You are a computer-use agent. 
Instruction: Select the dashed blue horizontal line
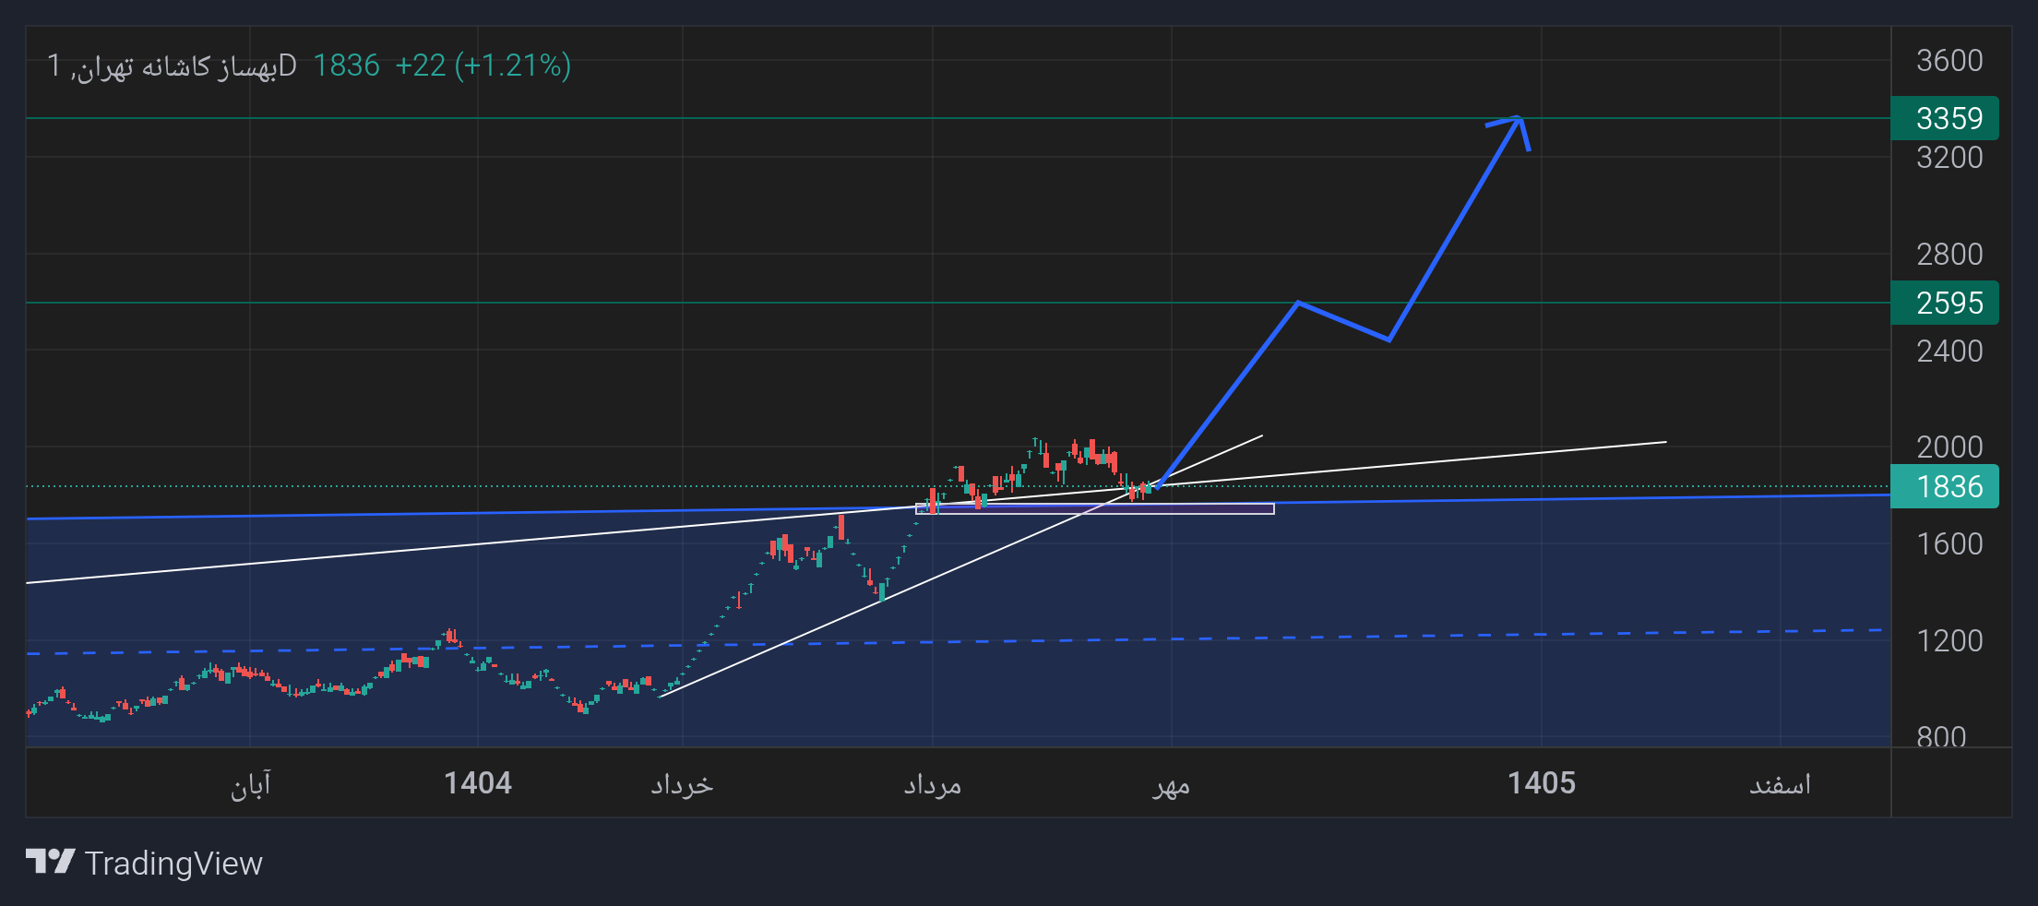pos(955,642)
